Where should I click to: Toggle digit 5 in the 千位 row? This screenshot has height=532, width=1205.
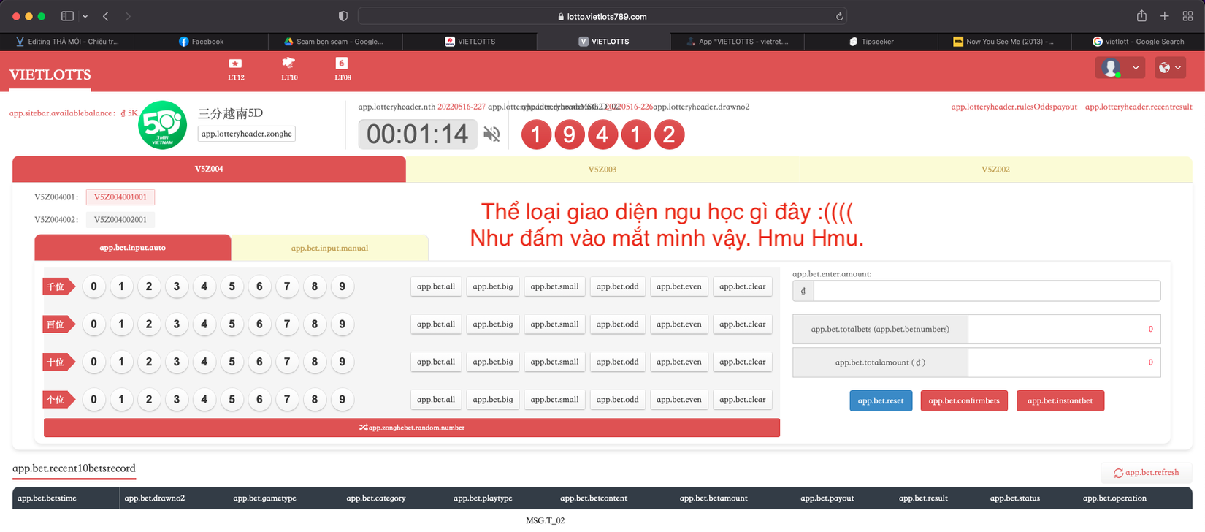[x=232, y=286]
